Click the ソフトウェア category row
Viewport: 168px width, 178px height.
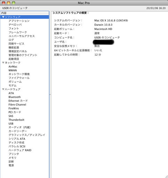coord(25,17)
